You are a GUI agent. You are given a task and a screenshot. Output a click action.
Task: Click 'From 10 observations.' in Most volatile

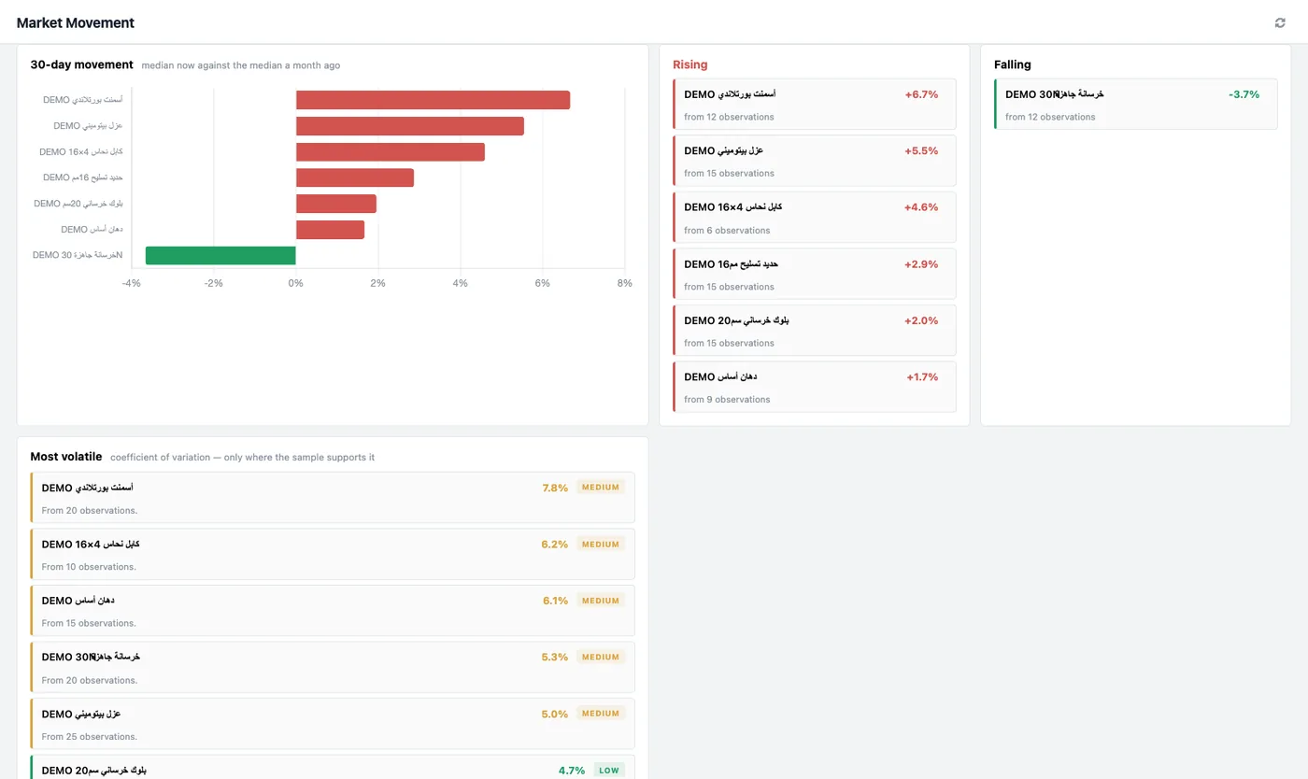89,567
